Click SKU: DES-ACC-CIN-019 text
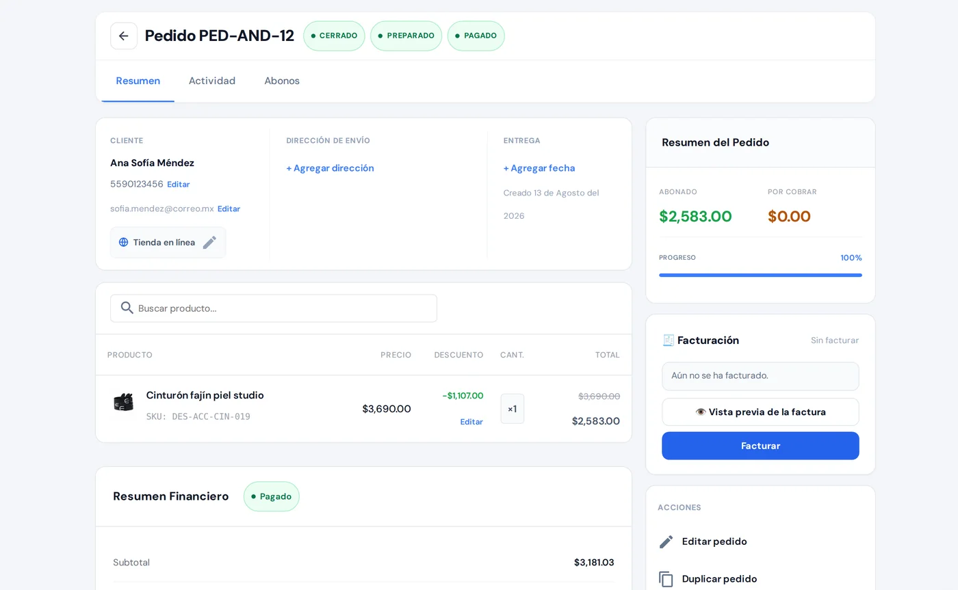The image size is (958, 590). point(198,416)
